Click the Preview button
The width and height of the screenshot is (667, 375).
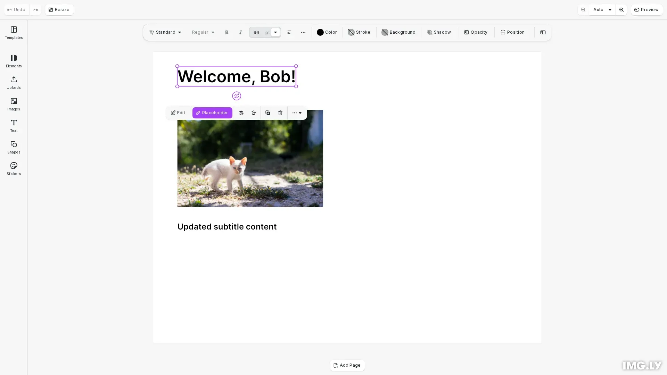(647, 9)
